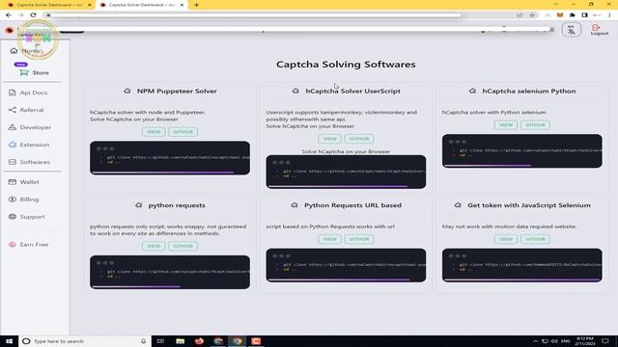Screen dimensions: 618x347
Task: Click the taskbar search box
Action: click(84, 341)
